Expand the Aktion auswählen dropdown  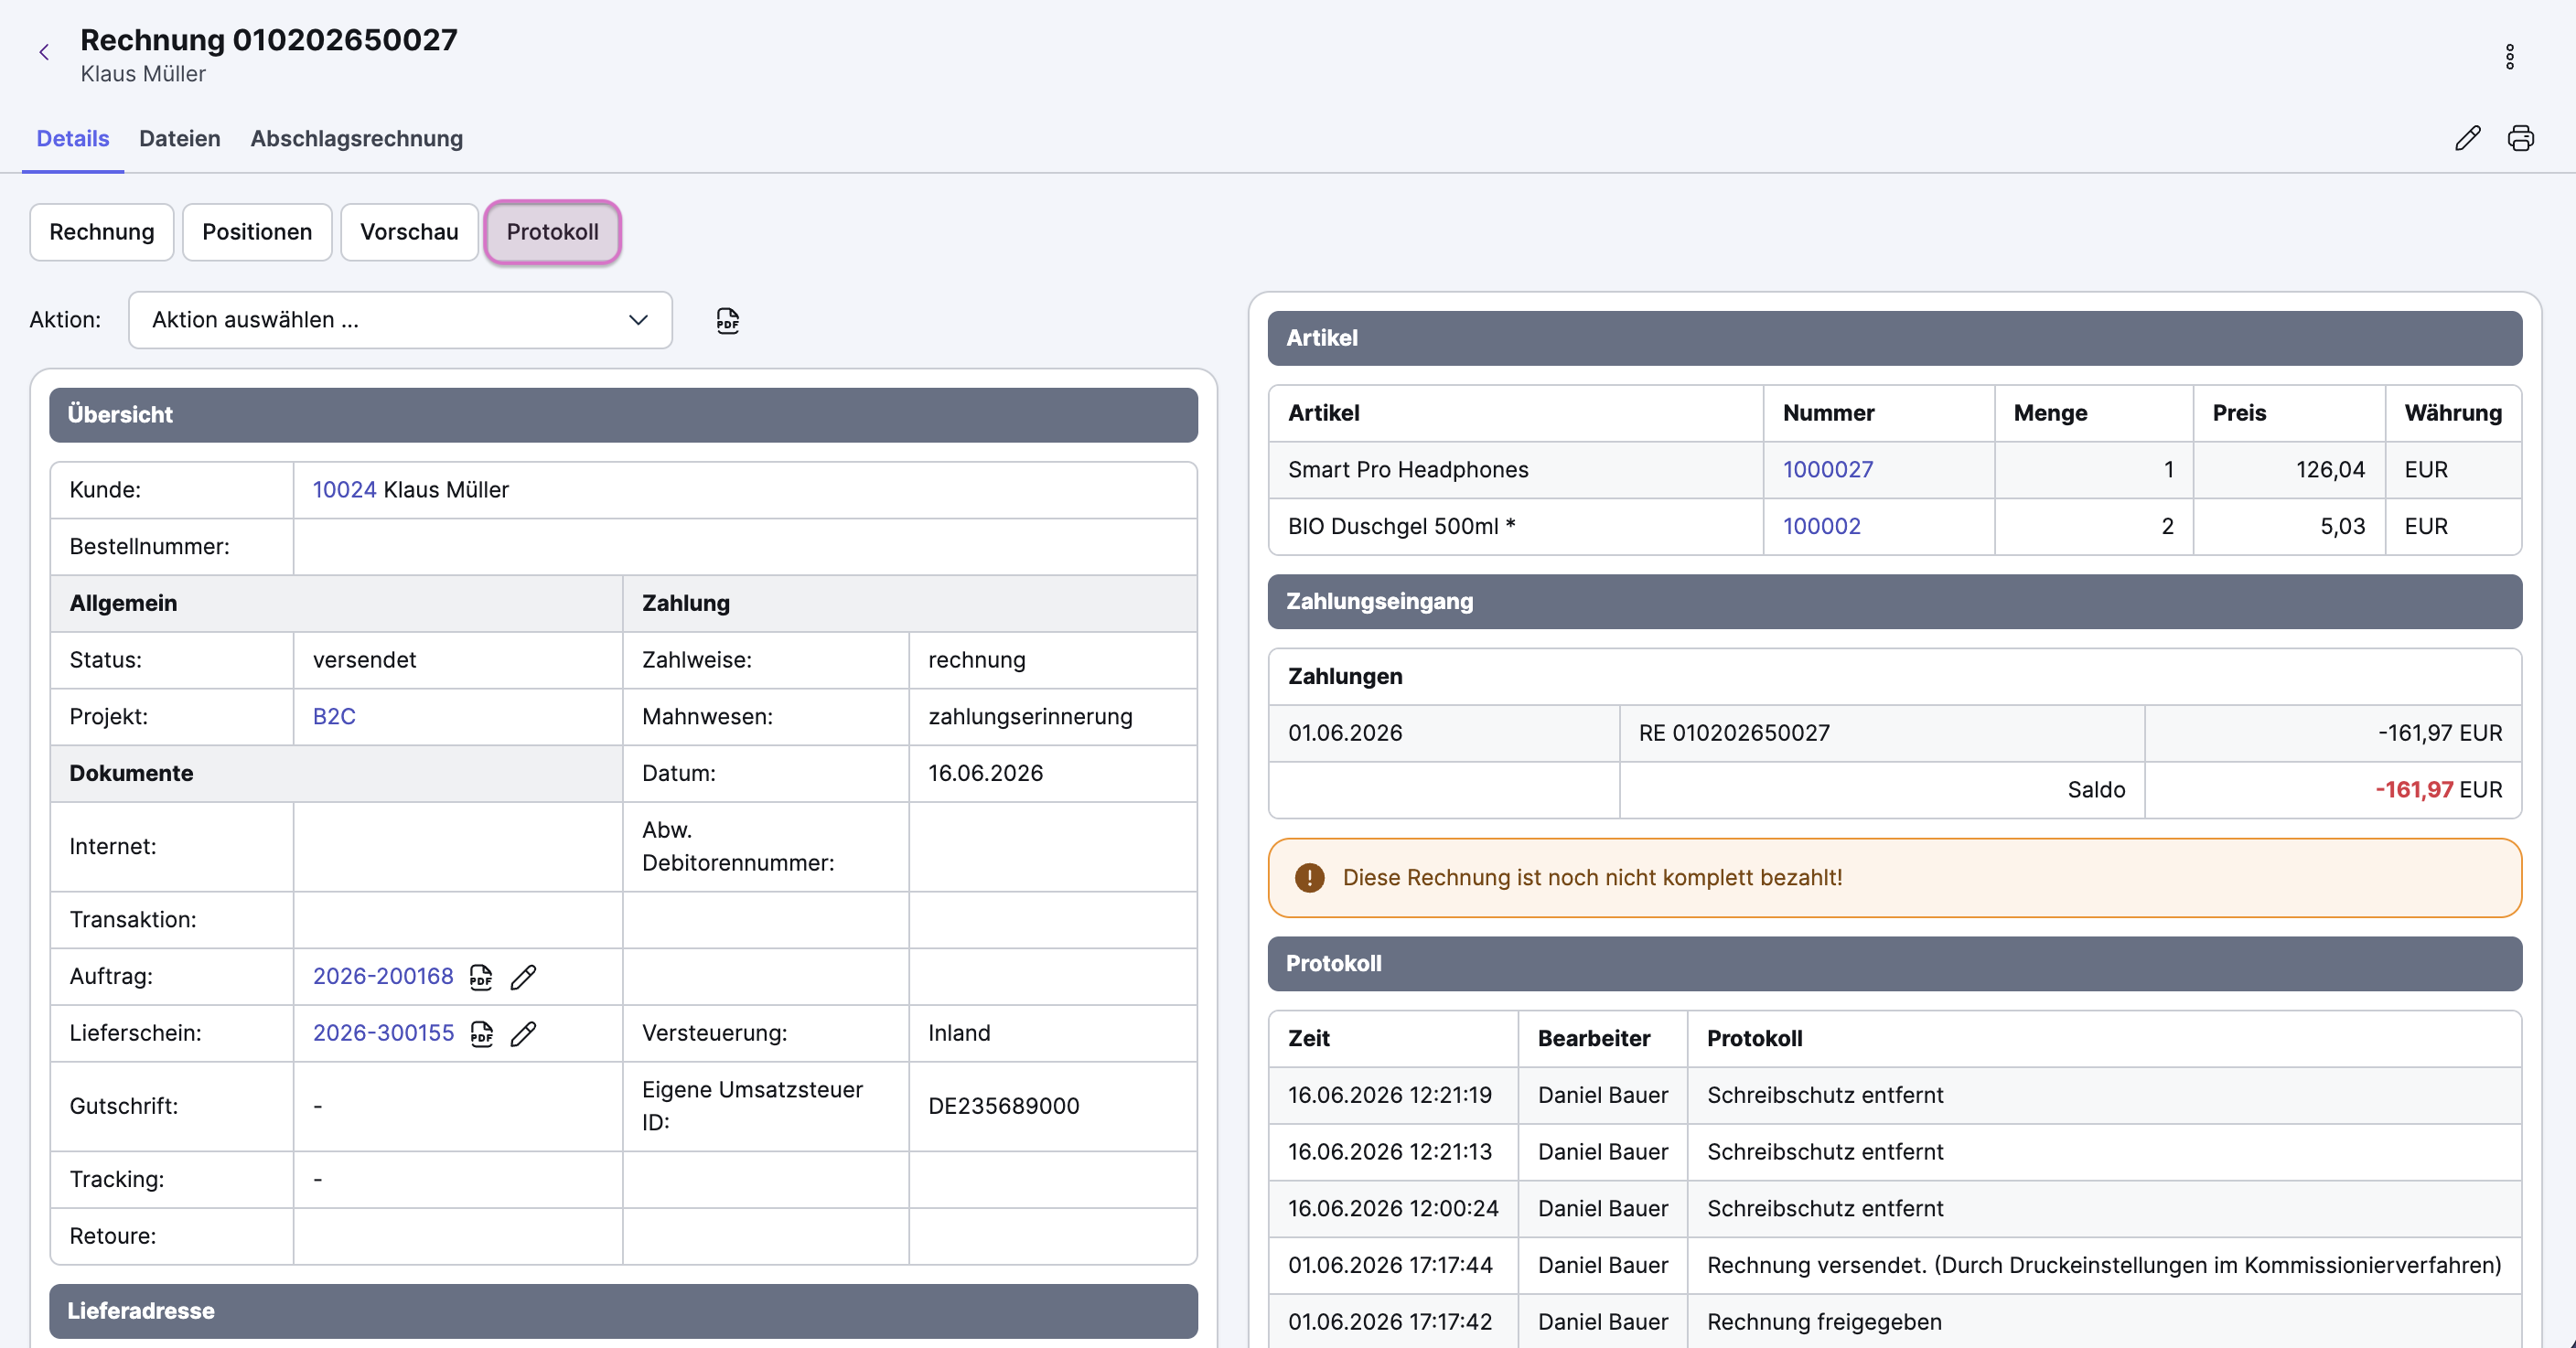point(400,320)
